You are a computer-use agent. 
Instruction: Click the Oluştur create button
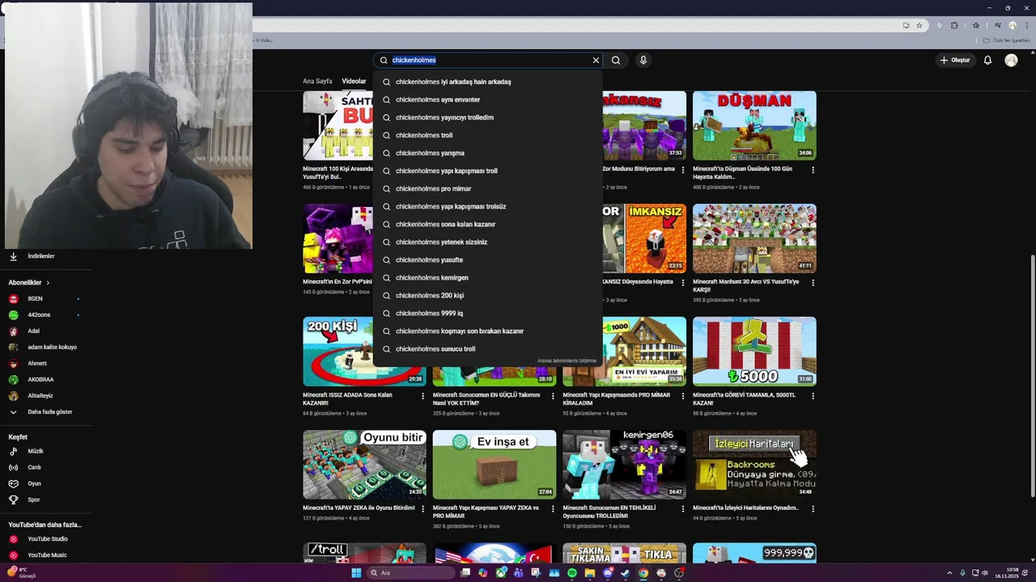955,60
